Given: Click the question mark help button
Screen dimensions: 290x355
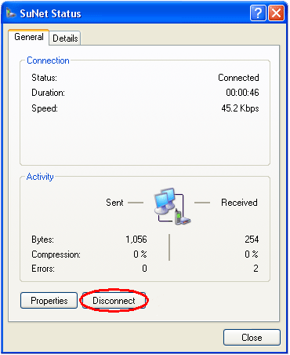Looking at the screenshot, I should pyautogui.click(x=258, y=13).
